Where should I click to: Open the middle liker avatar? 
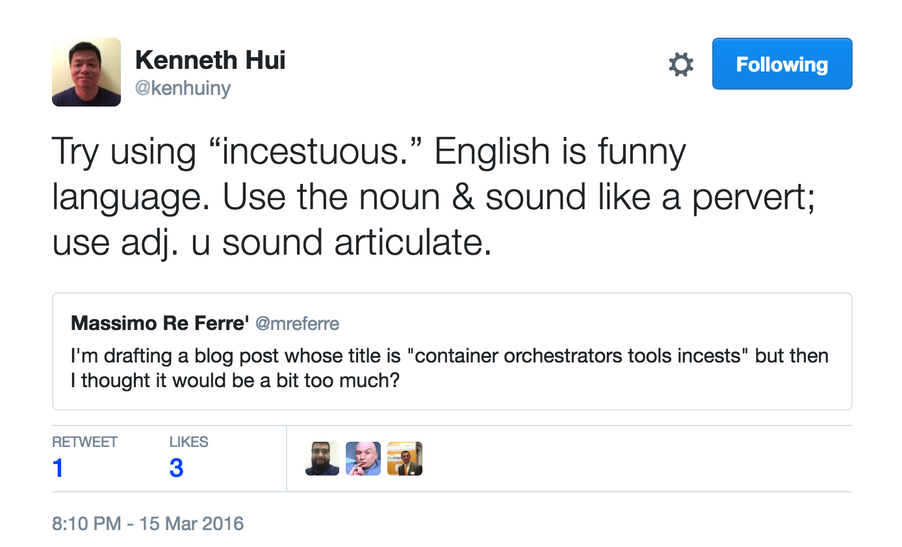point(363,459)
